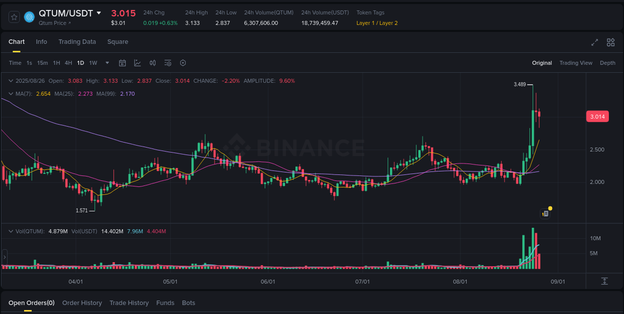Collapse the OHLC data row chevron
The image size is (624, 314).
[x=10, y=80]
